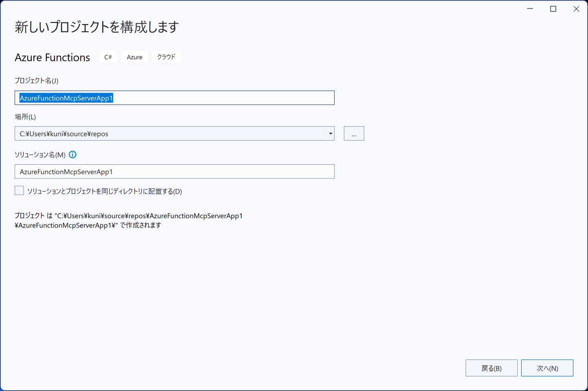Viewport: 588px width, 391px height.
Task: Click the 場所(L) label
Action: [25, 117]
